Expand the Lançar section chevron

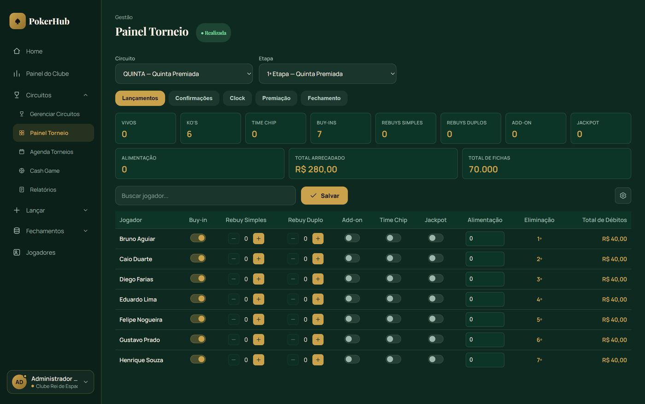(x=86, y=210)
